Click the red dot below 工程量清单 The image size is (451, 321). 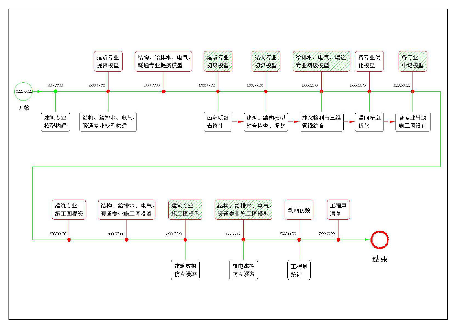click(x=338, y=240)
